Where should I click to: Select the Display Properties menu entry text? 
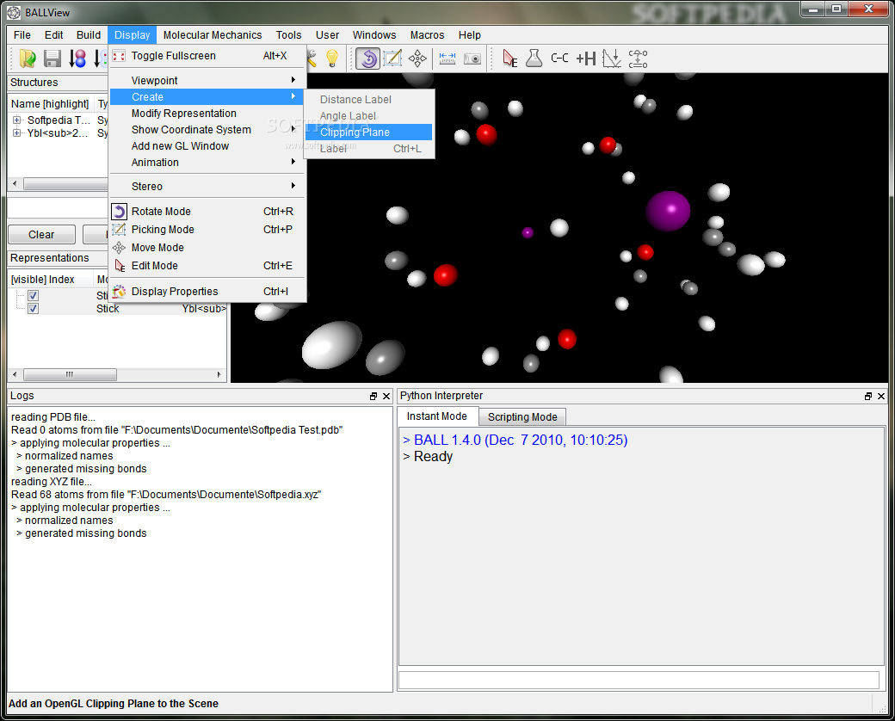point(175,292)
